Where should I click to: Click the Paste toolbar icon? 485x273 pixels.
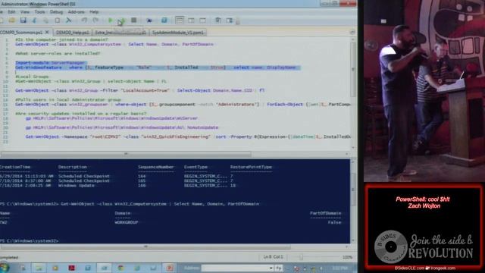(x=58, y=20)
